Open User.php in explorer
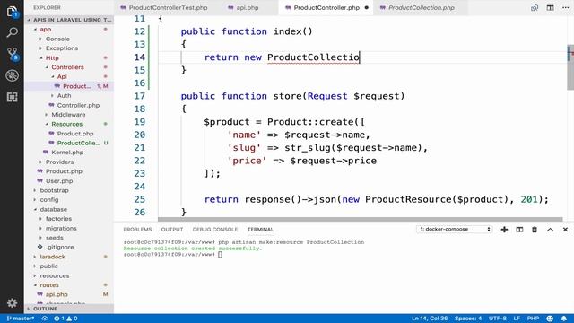 59,181
